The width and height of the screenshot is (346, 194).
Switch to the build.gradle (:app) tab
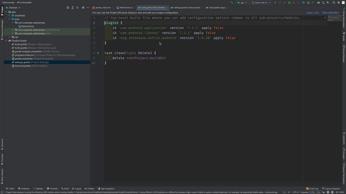point(216,8)
